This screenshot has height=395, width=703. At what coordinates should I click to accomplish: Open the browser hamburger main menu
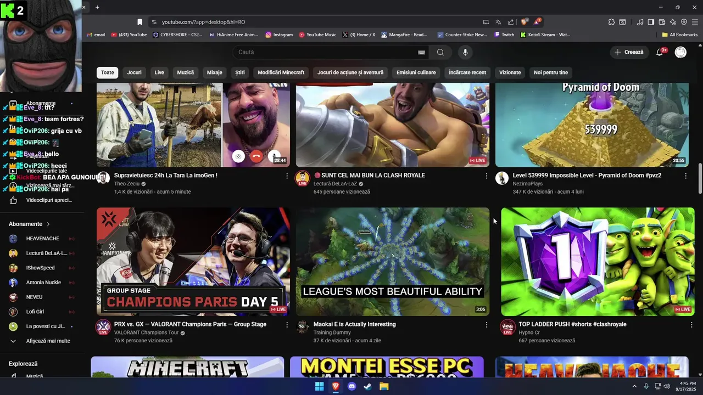point(695,22)
